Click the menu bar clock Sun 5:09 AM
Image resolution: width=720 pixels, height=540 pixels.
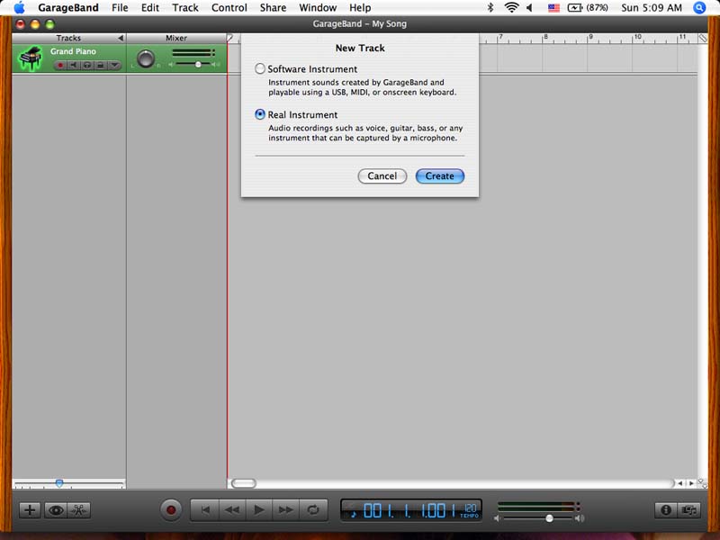pyautogui.click(x=652, y=8)
